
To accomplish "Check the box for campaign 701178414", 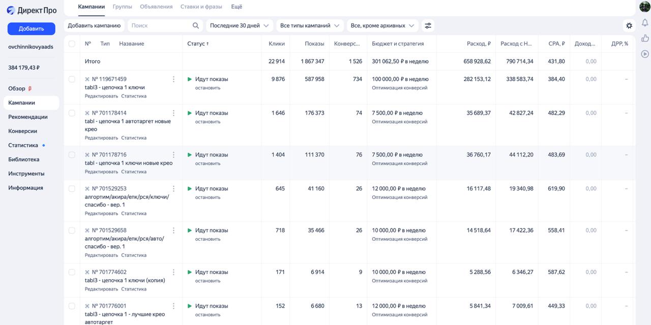I will pos(72,113).
